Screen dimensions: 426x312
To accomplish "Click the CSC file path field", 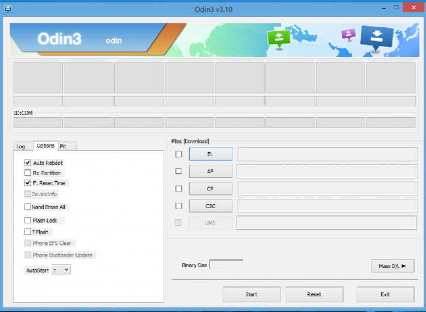I will [327, 206].
